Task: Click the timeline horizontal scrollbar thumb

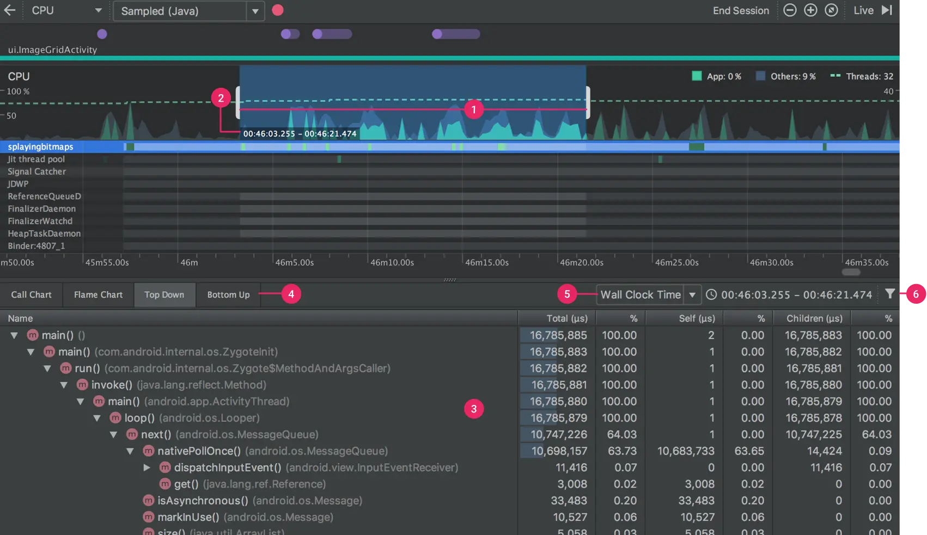Action: [851, 272]
